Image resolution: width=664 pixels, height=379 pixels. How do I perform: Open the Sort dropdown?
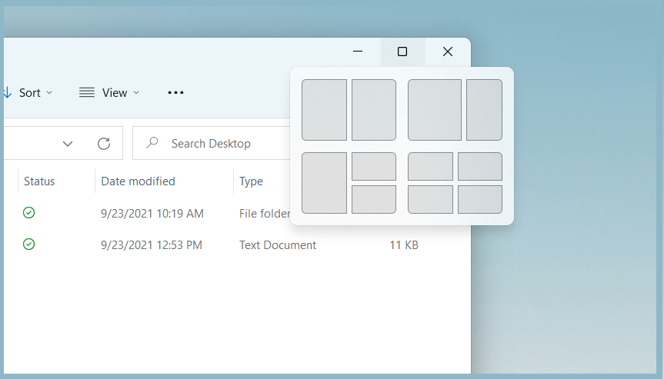[29, 93]
